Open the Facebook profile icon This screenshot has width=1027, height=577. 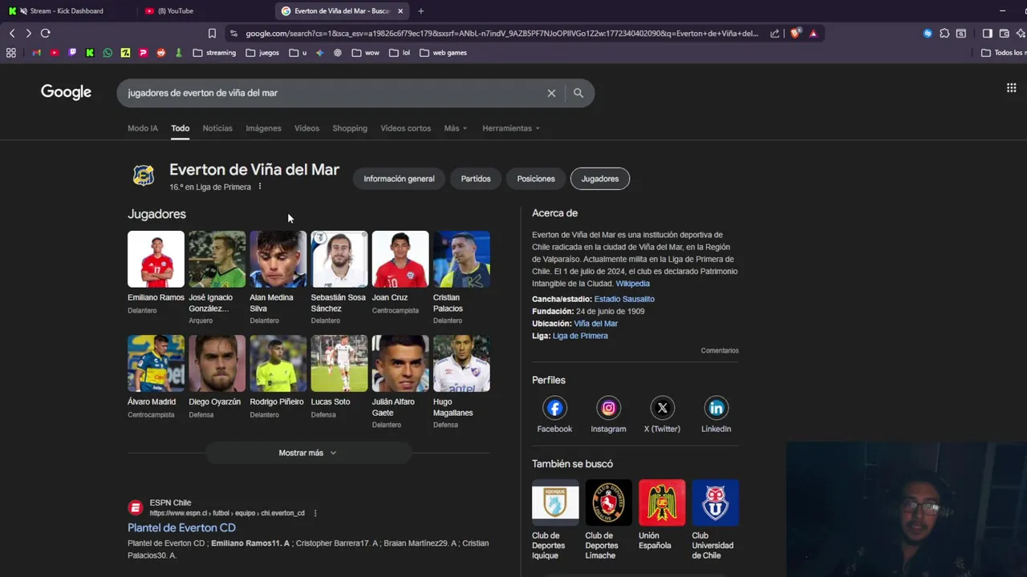(554, 408)
